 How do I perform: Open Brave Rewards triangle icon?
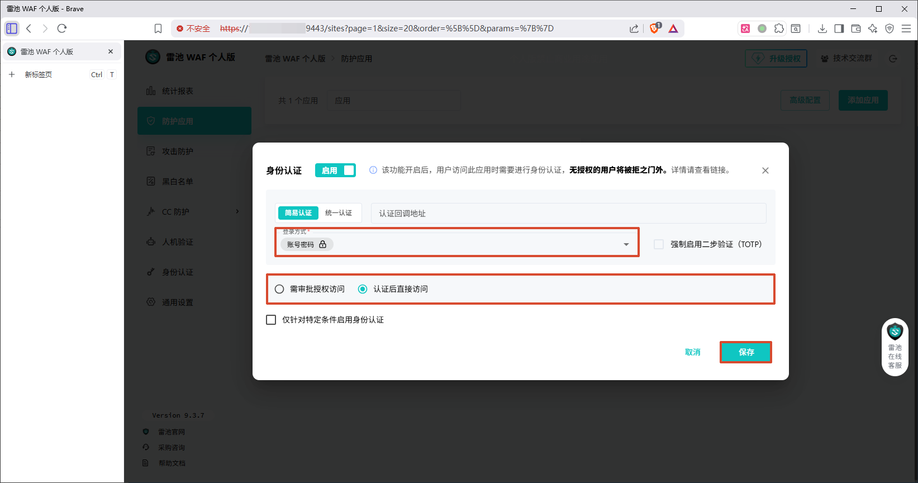tap(673, 29)
